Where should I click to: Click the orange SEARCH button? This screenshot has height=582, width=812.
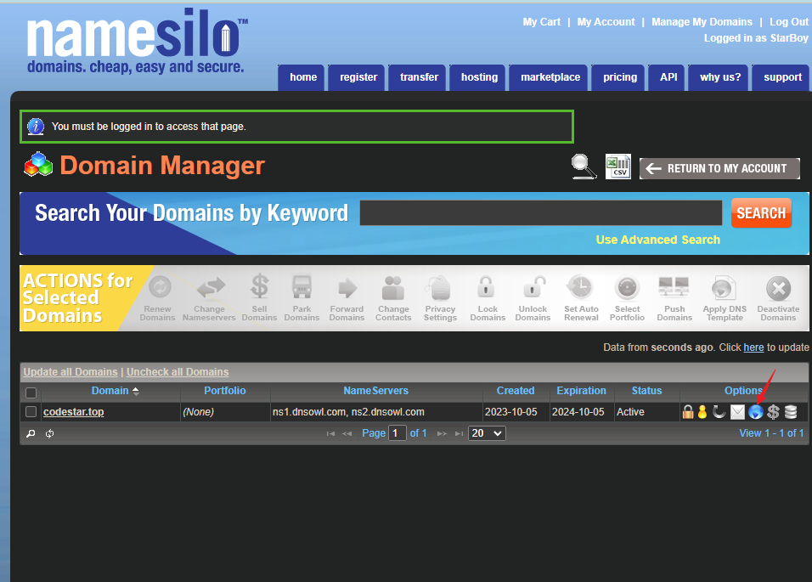click(761, 212)
